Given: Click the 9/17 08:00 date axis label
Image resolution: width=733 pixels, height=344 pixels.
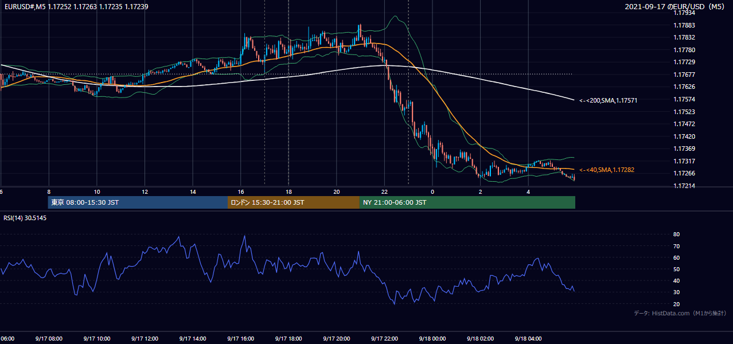Looking at the screenshot, I should [x=48, y=338].
